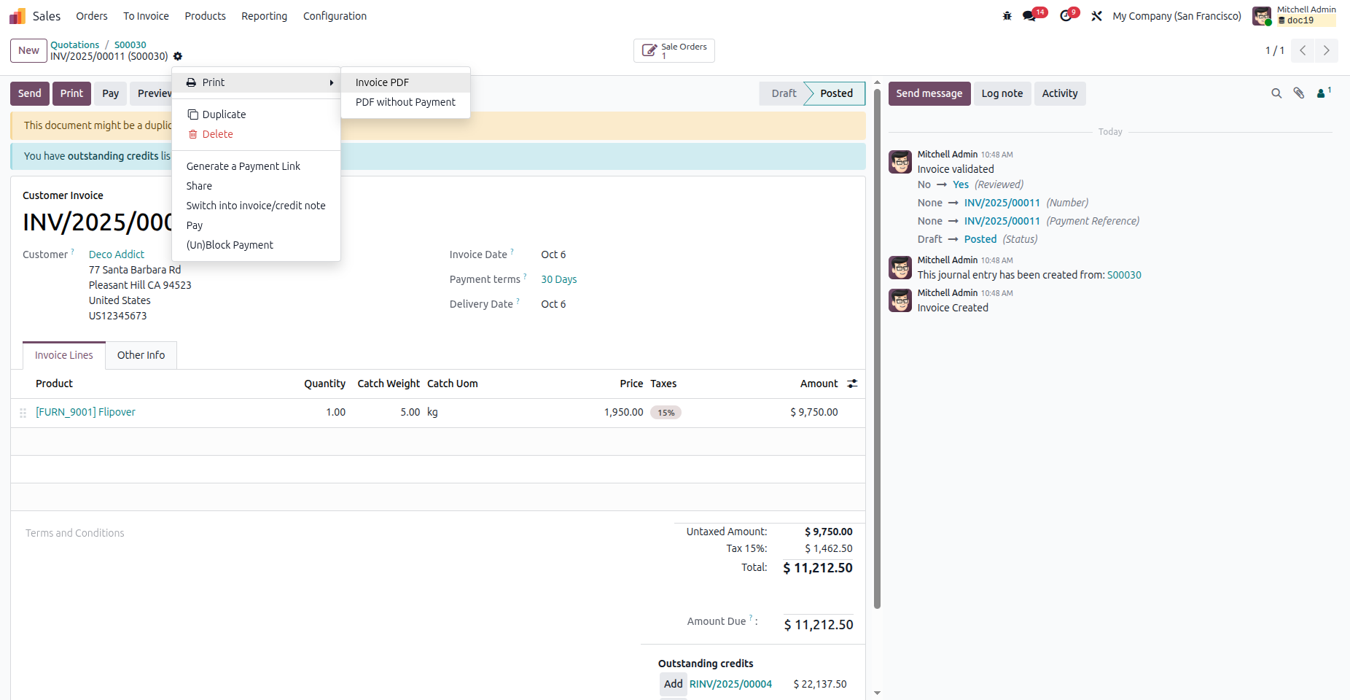
Task: Open the conversations chat icon
Action: [x=1029, y=16]
